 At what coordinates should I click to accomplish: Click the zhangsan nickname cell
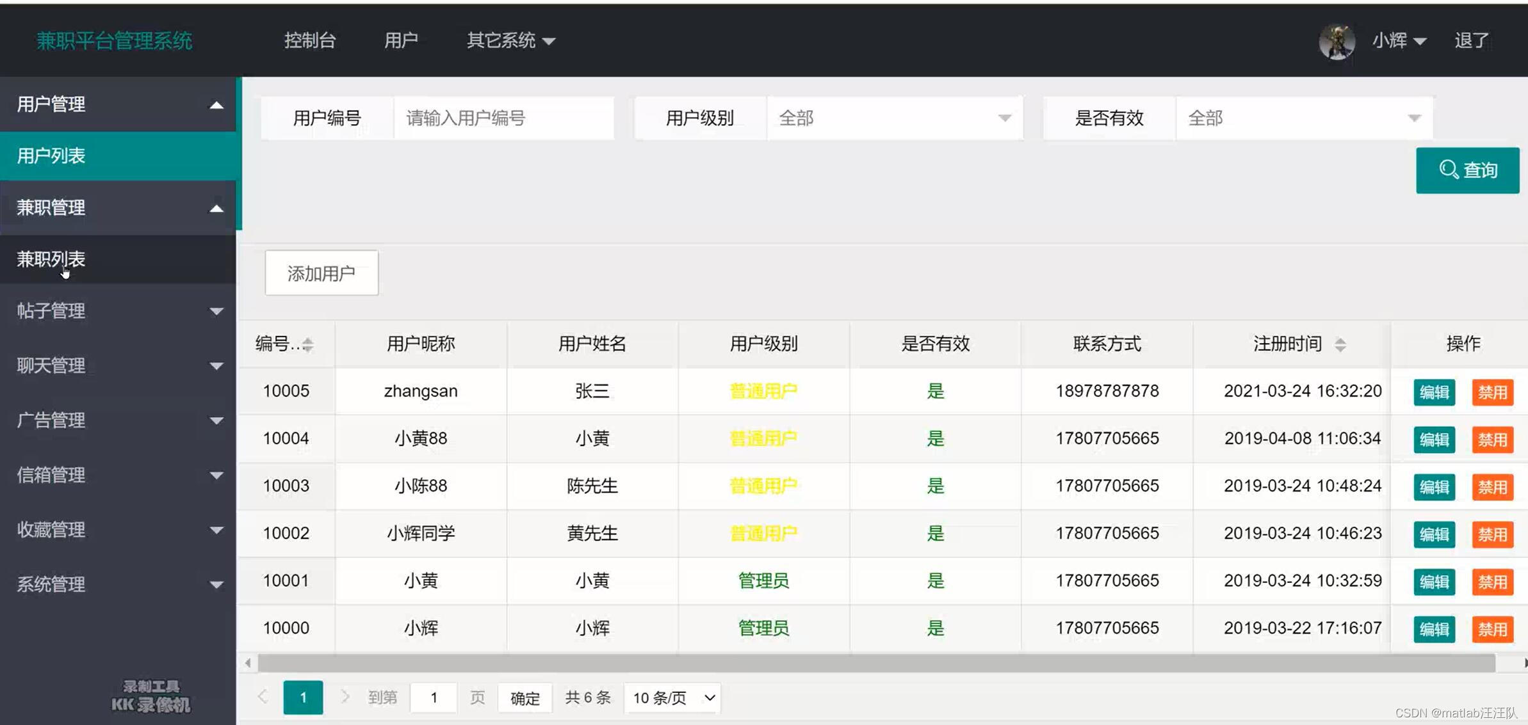(421, 391)
